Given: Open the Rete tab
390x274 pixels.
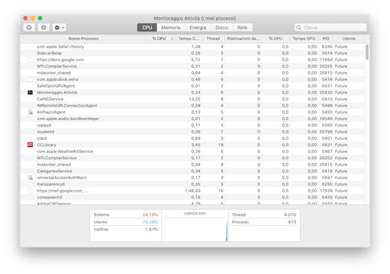Looking at the screenshot, I should tap(242, 28).
